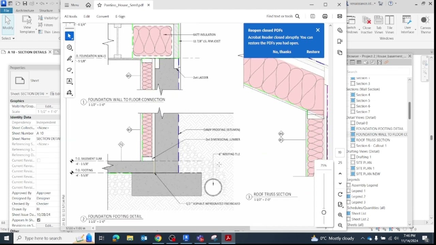The height and width of the screenshot is (245, 436).
Task: Open Select dropdown under Modify
Action: [x=8, y=38]
